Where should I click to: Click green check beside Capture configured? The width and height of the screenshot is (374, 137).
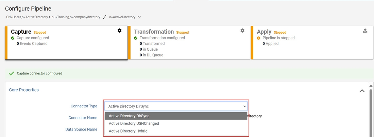tap(13, 38)
